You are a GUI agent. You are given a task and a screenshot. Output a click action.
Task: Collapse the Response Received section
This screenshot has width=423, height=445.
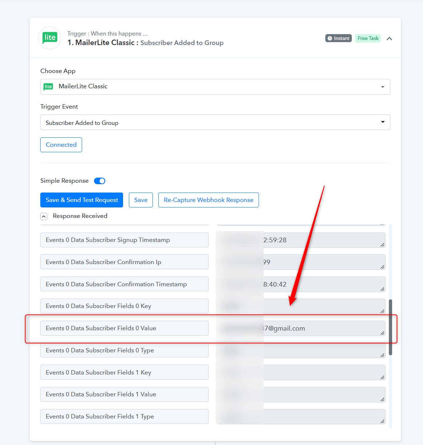(x=44, y=217)
